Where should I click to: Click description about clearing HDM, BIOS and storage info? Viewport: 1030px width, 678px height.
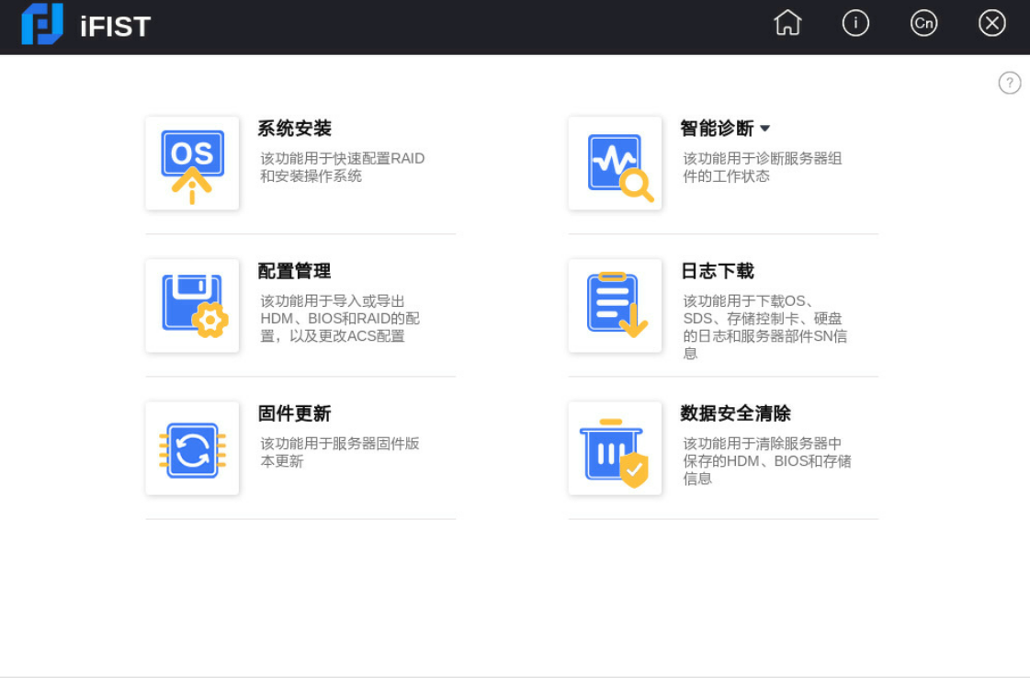pos(766,461)
